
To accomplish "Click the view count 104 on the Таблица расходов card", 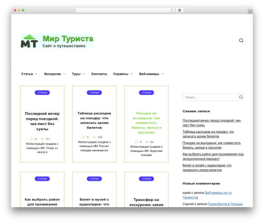I will tap(100, 137).
